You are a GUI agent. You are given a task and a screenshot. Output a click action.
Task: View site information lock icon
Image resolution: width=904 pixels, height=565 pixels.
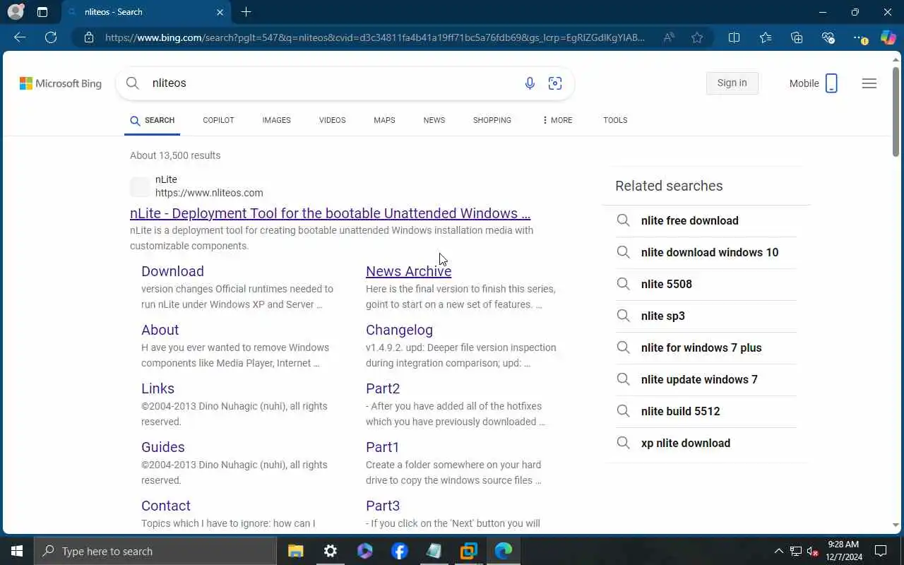tap(89, 37)
